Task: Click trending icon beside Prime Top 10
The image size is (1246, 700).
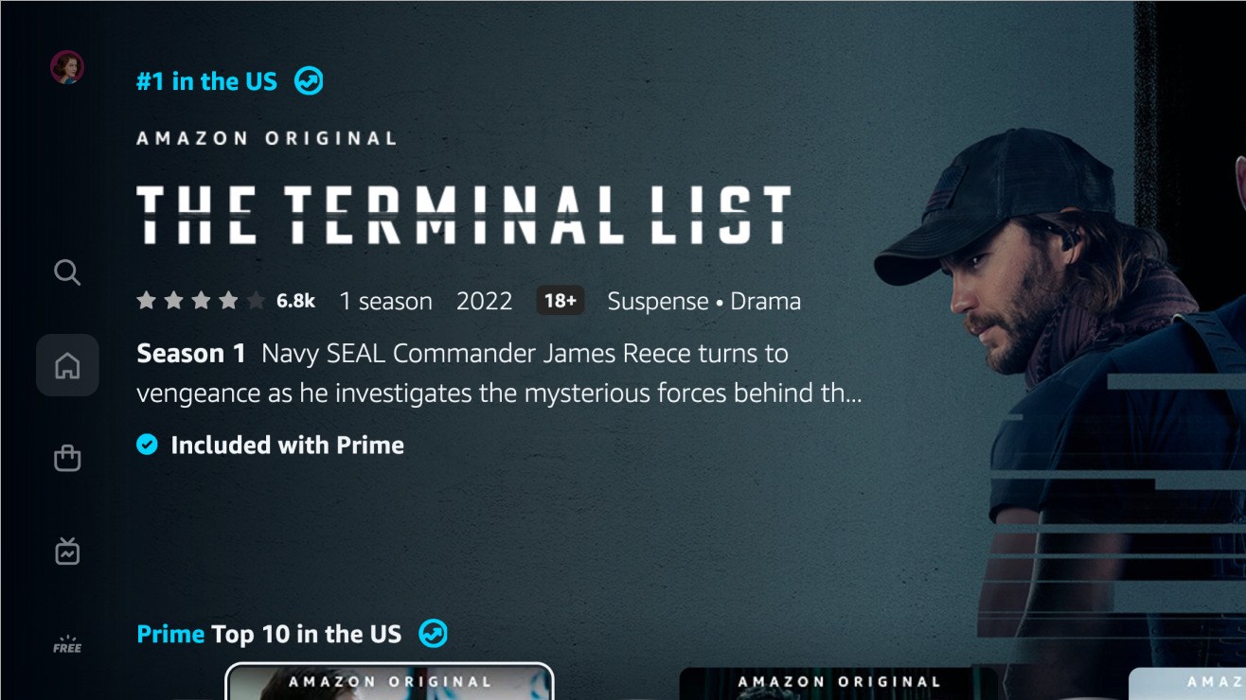Action: [433, 633]
